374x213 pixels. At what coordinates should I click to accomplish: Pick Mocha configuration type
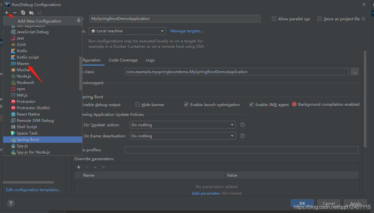(42, 70)
